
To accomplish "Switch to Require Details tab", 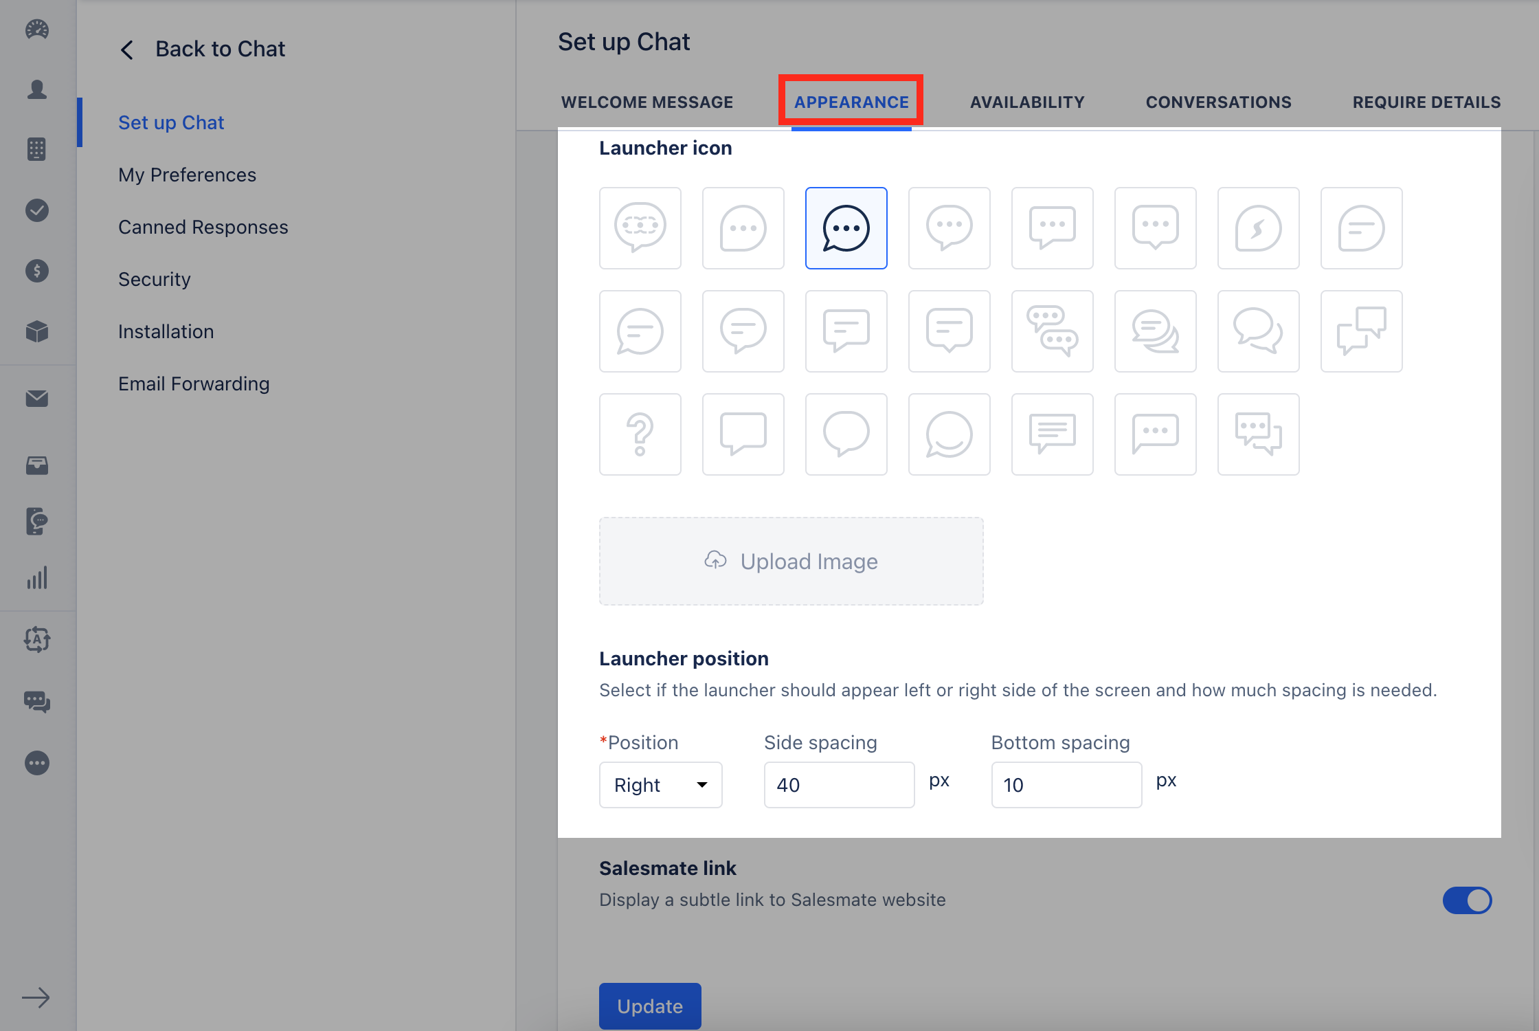I will [x=1427, y=102].
